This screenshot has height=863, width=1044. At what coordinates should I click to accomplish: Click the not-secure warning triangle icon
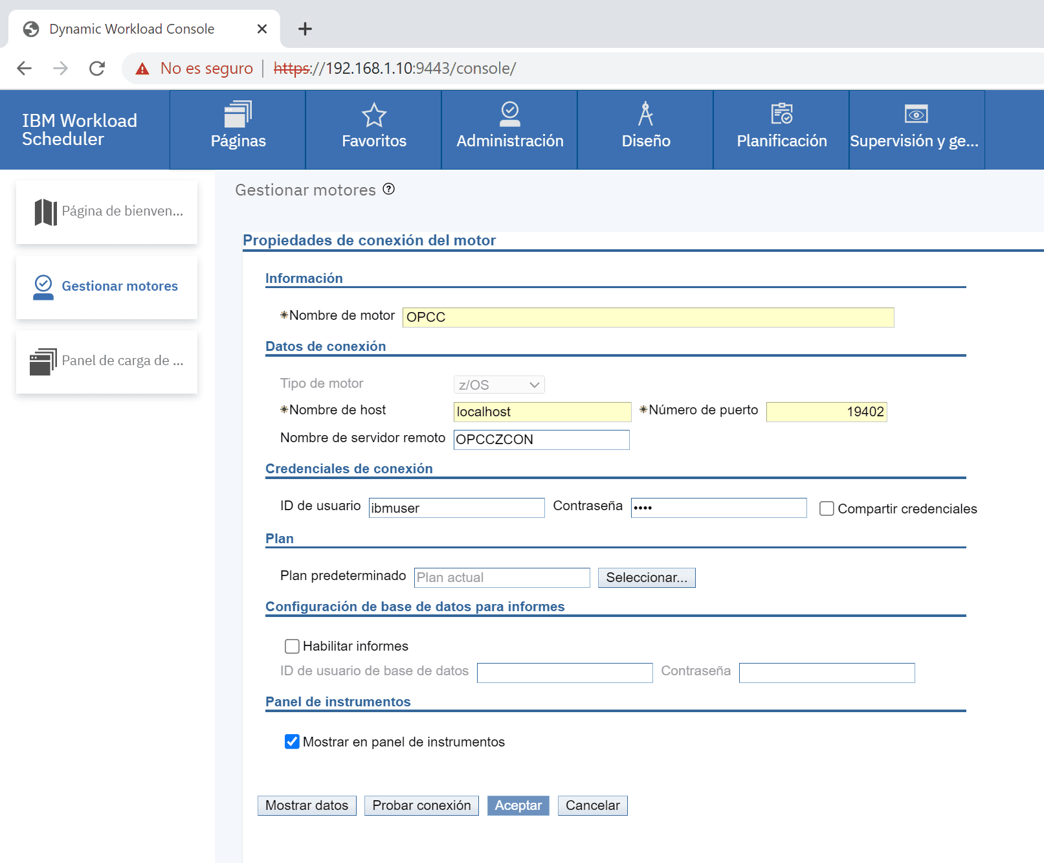tap(142, 69)
